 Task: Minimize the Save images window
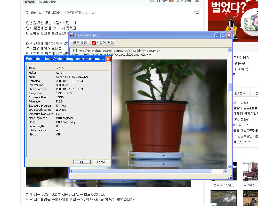point(217,35)
